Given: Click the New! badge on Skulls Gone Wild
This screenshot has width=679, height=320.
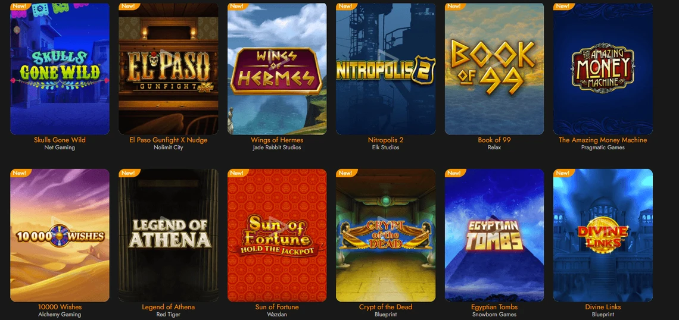Looking at the screenshot, I should click(x=20, y=6).
